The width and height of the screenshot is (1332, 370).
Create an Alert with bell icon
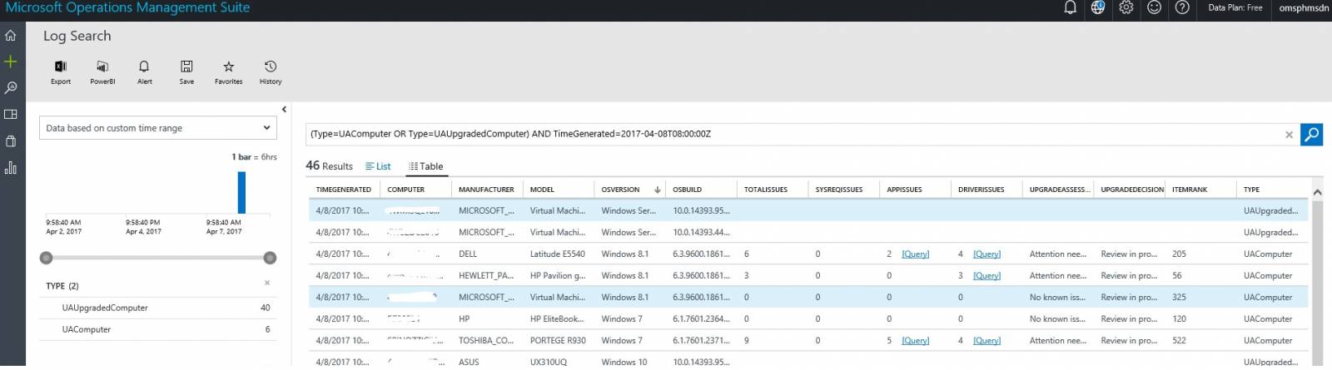coord(144,67)
